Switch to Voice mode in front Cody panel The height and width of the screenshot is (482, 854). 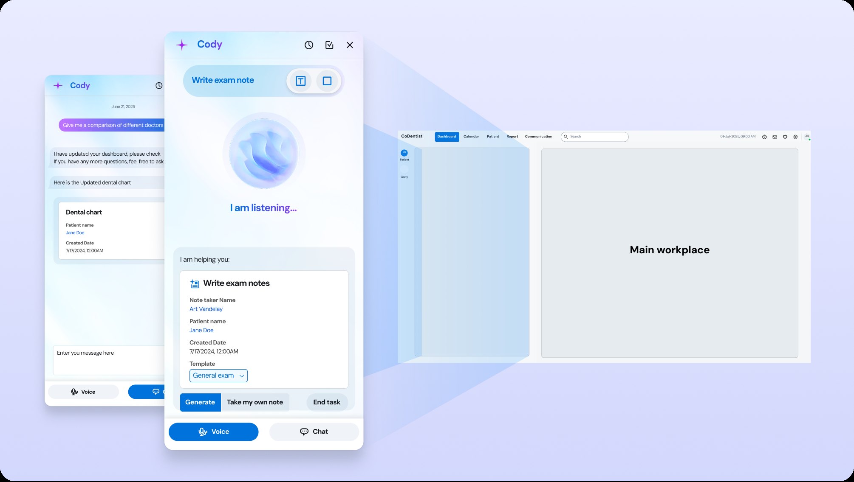pyautogui.click(x=213, y=432)
